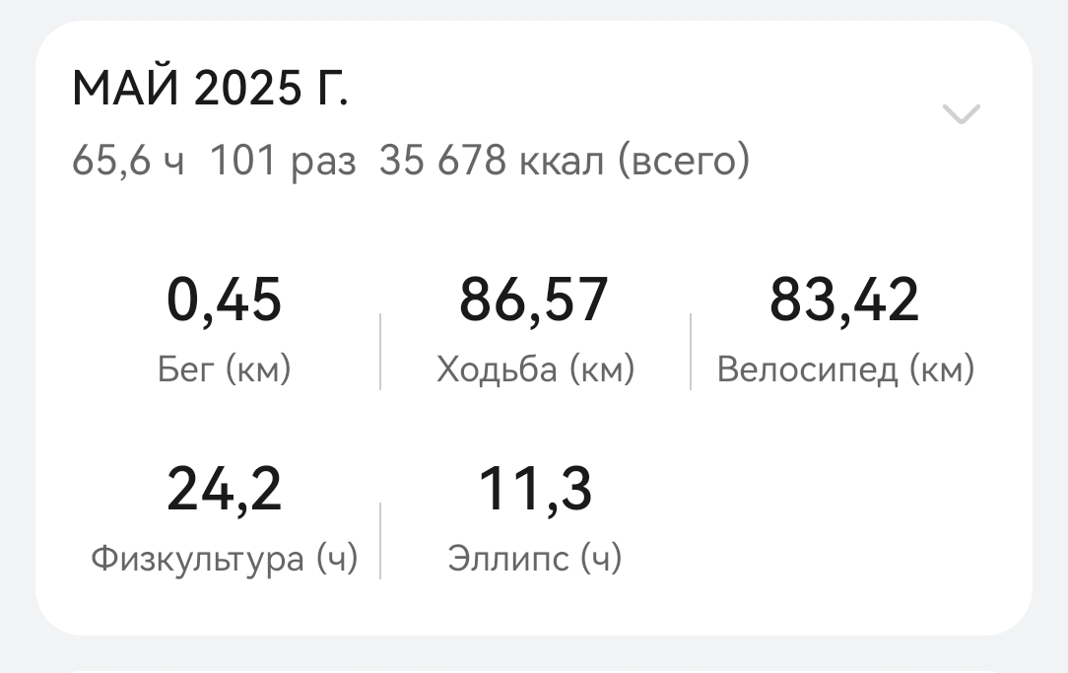1068x673 pixels.
Task: Open the Эллипс (ч) label
Action: (535, 560)
